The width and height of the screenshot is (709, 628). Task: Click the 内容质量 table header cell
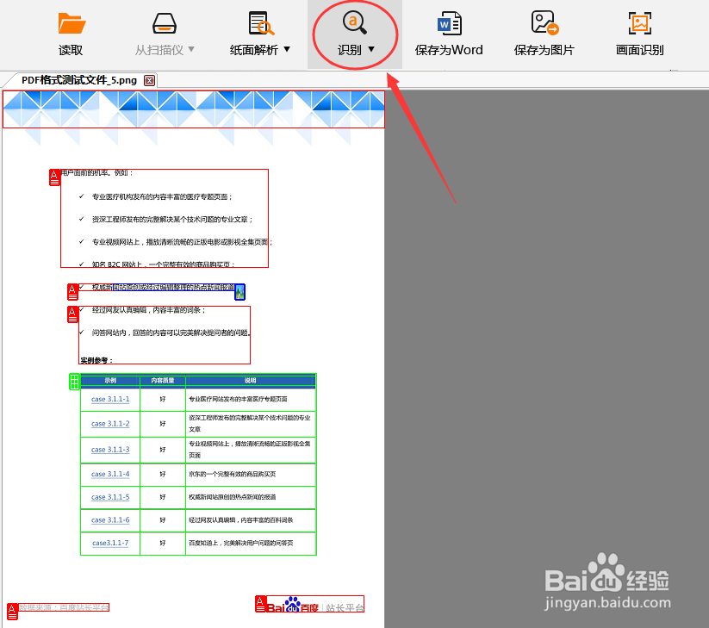[x=163, y=381]
